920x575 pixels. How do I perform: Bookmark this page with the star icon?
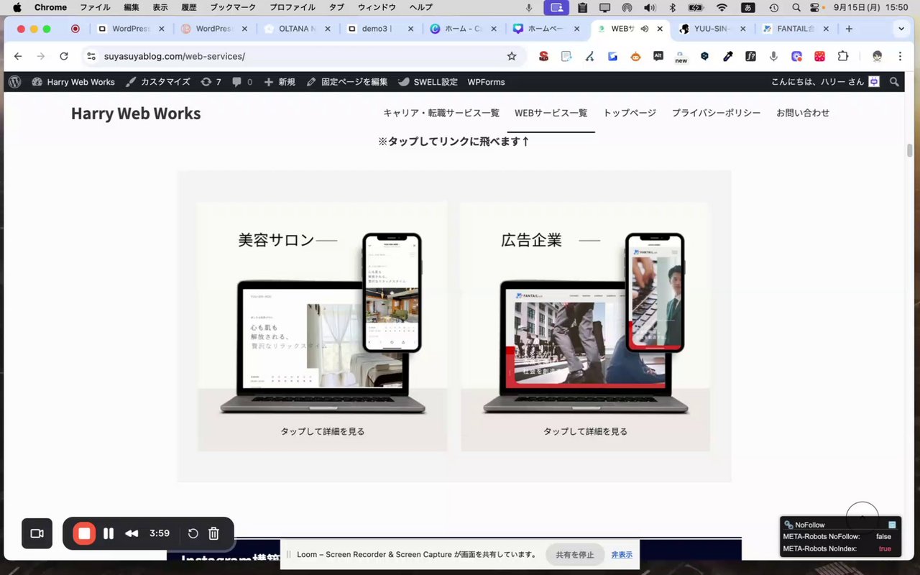[x=512, y=56]
